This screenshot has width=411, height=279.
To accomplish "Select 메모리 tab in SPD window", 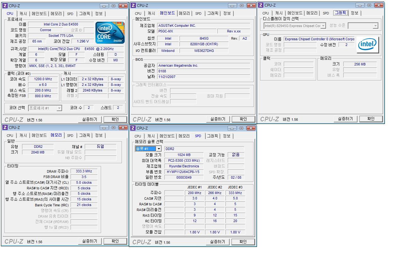I will point(184,136).
